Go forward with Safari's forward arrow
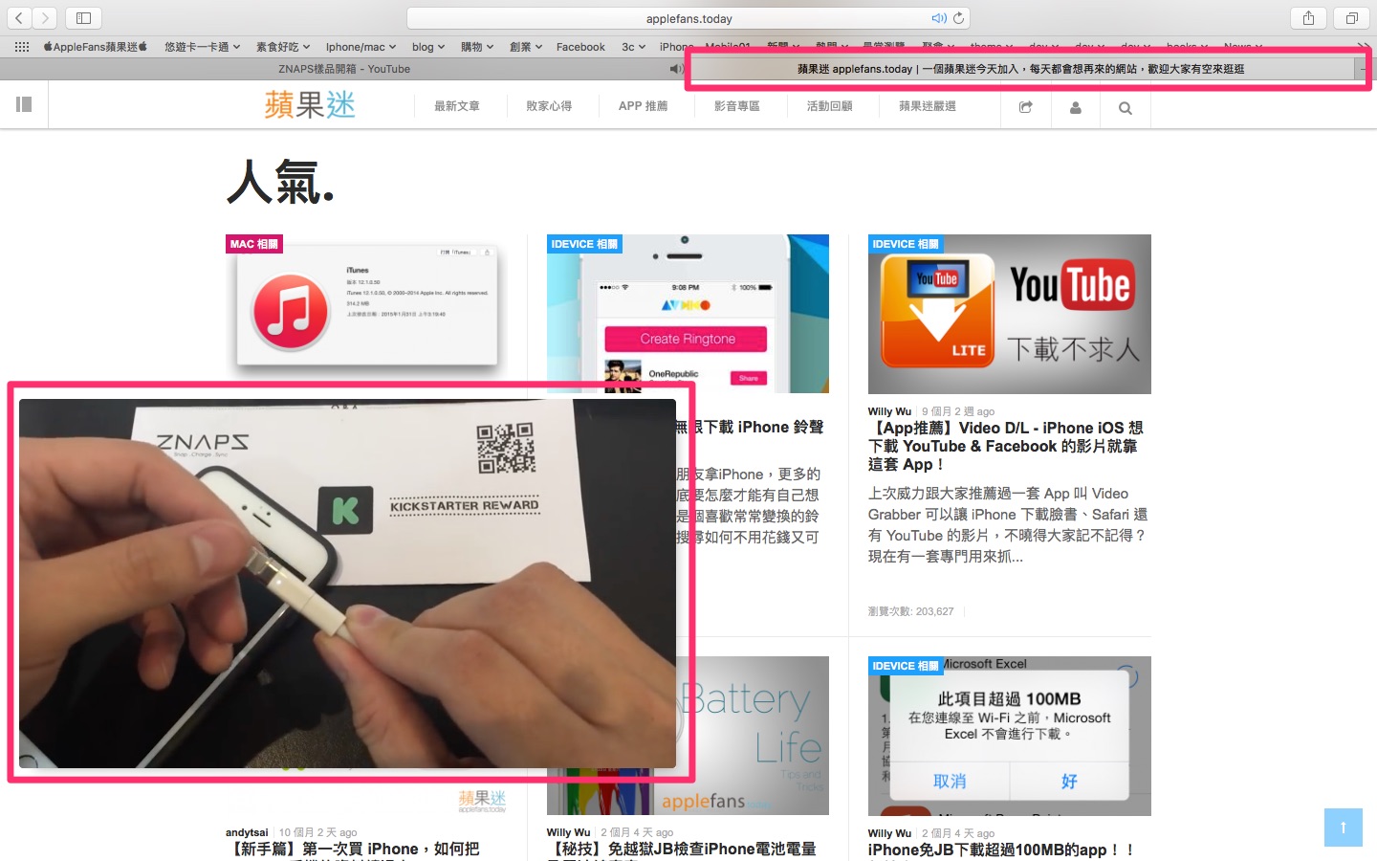 click(x=45, y=18)
